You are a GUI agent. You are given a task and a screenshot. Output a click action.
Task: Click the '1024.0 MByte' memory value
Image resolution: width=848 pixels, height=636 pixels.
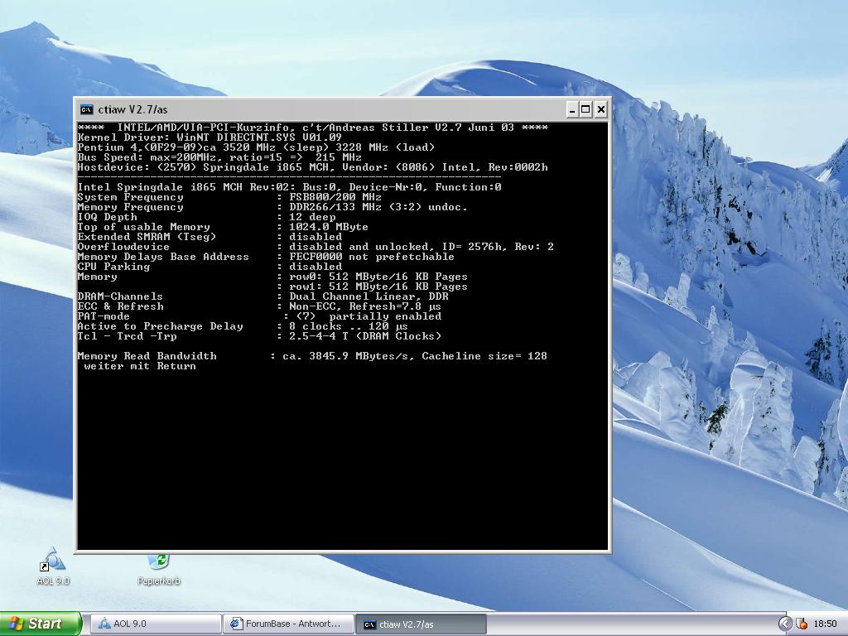pos(328,227)
